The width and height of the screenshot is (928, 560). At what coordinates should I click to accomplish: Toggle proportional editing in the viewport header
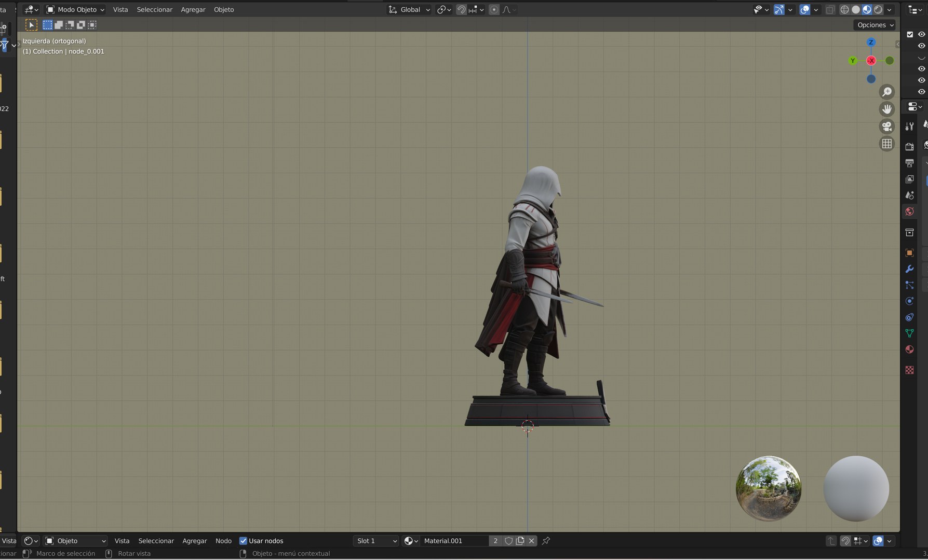pos(494,10)
